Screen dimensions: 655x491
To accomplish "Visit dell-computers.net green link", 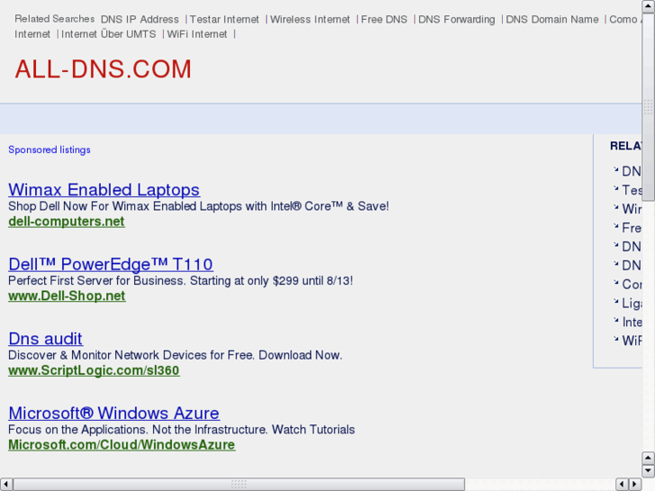I will [x=67, y=222].
